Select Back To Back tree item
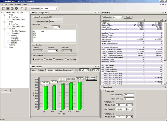Image resolution: width=167 pixels, height=121 pixels. click(x=16, y=40)
